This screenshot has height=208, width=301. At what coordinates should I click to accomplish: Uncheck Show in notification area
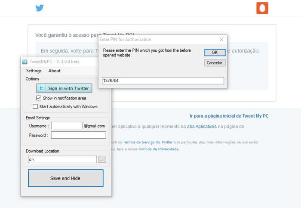[39, 98]
